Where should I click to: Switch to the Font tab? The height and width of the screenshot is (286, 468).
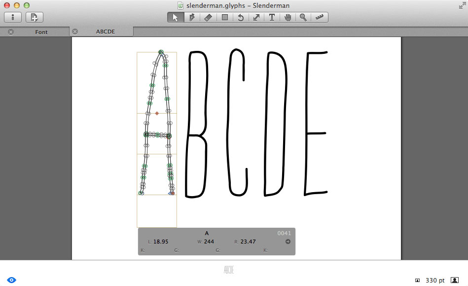pyautogui.click(x=41, y=32)
